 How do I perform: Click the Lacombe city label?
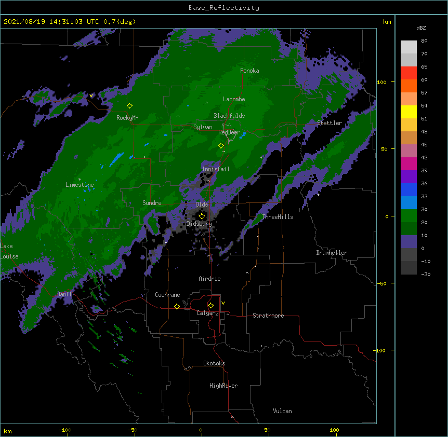click(234, 99)
